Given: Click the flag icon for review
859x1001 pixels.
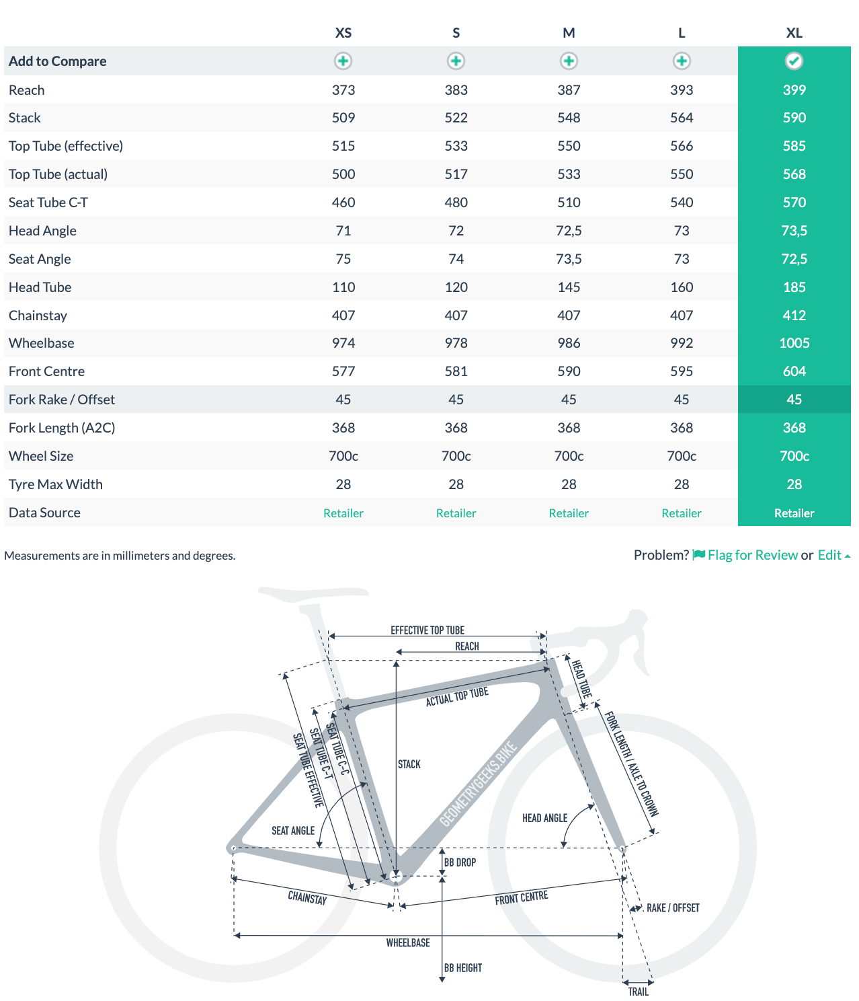Looking at the screenshot, I should pyautogui.click(x=699, y=555).
